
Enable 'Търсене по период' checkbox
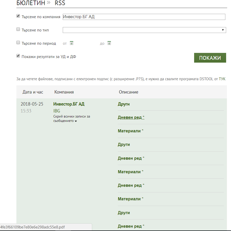[18, 42]
